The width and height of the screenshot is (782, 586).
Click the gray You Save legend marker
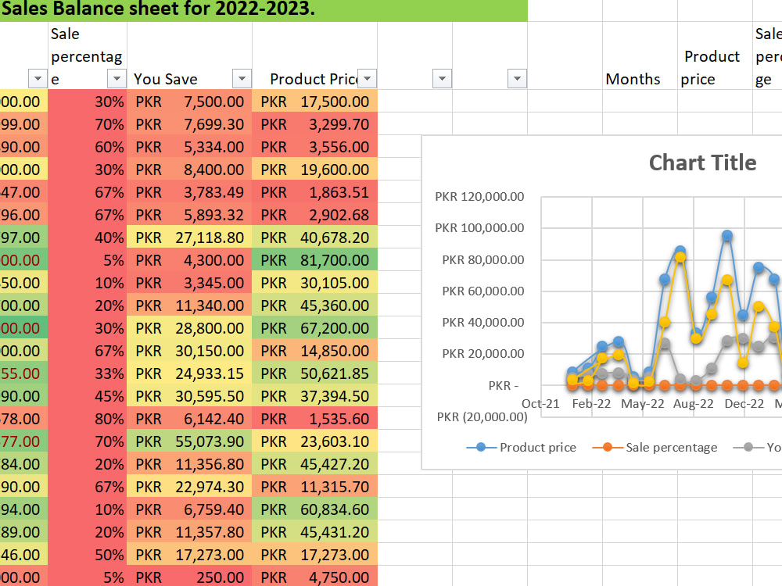[x=746, y=447]
